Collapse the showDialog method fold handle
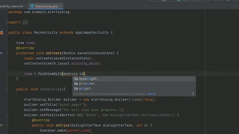Screen dimensions: 239x134 click(x=7, y=89)
